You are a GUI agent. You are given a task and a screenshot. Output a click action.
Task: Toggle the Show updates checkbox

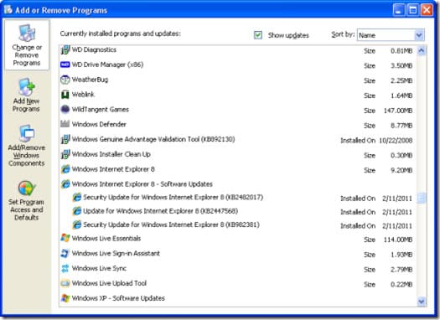click(x=258, y=35)
